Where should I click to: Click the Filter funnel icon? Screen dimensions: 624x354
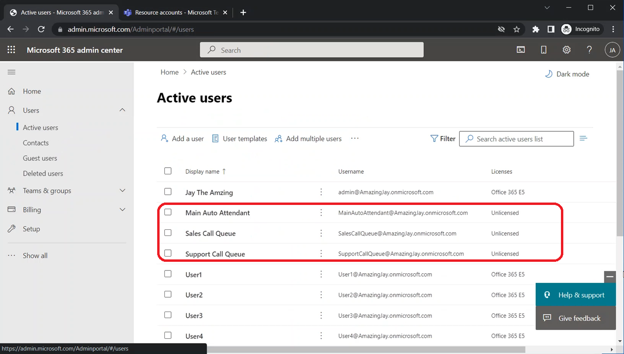(434, 139)
